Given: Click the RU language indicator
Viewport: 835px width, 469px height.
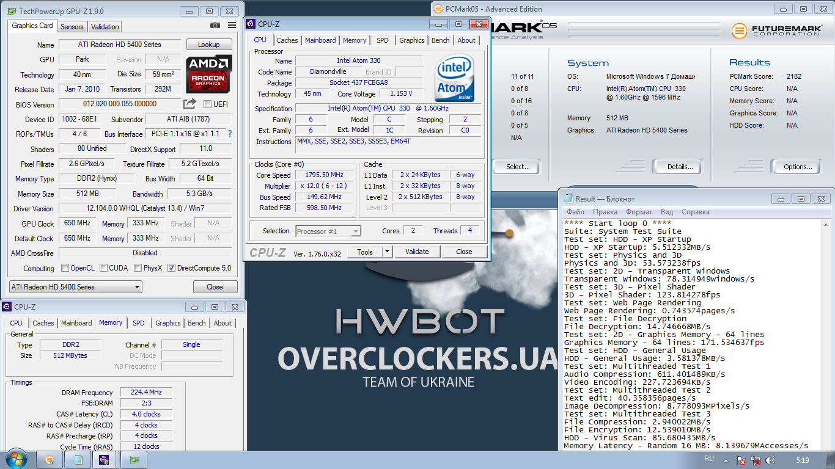Looking at the screenshot, I should (x=709, y=458).
